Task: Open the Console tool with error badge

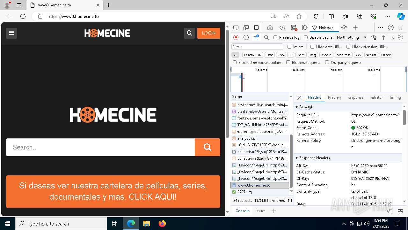Action: [294, 27]
